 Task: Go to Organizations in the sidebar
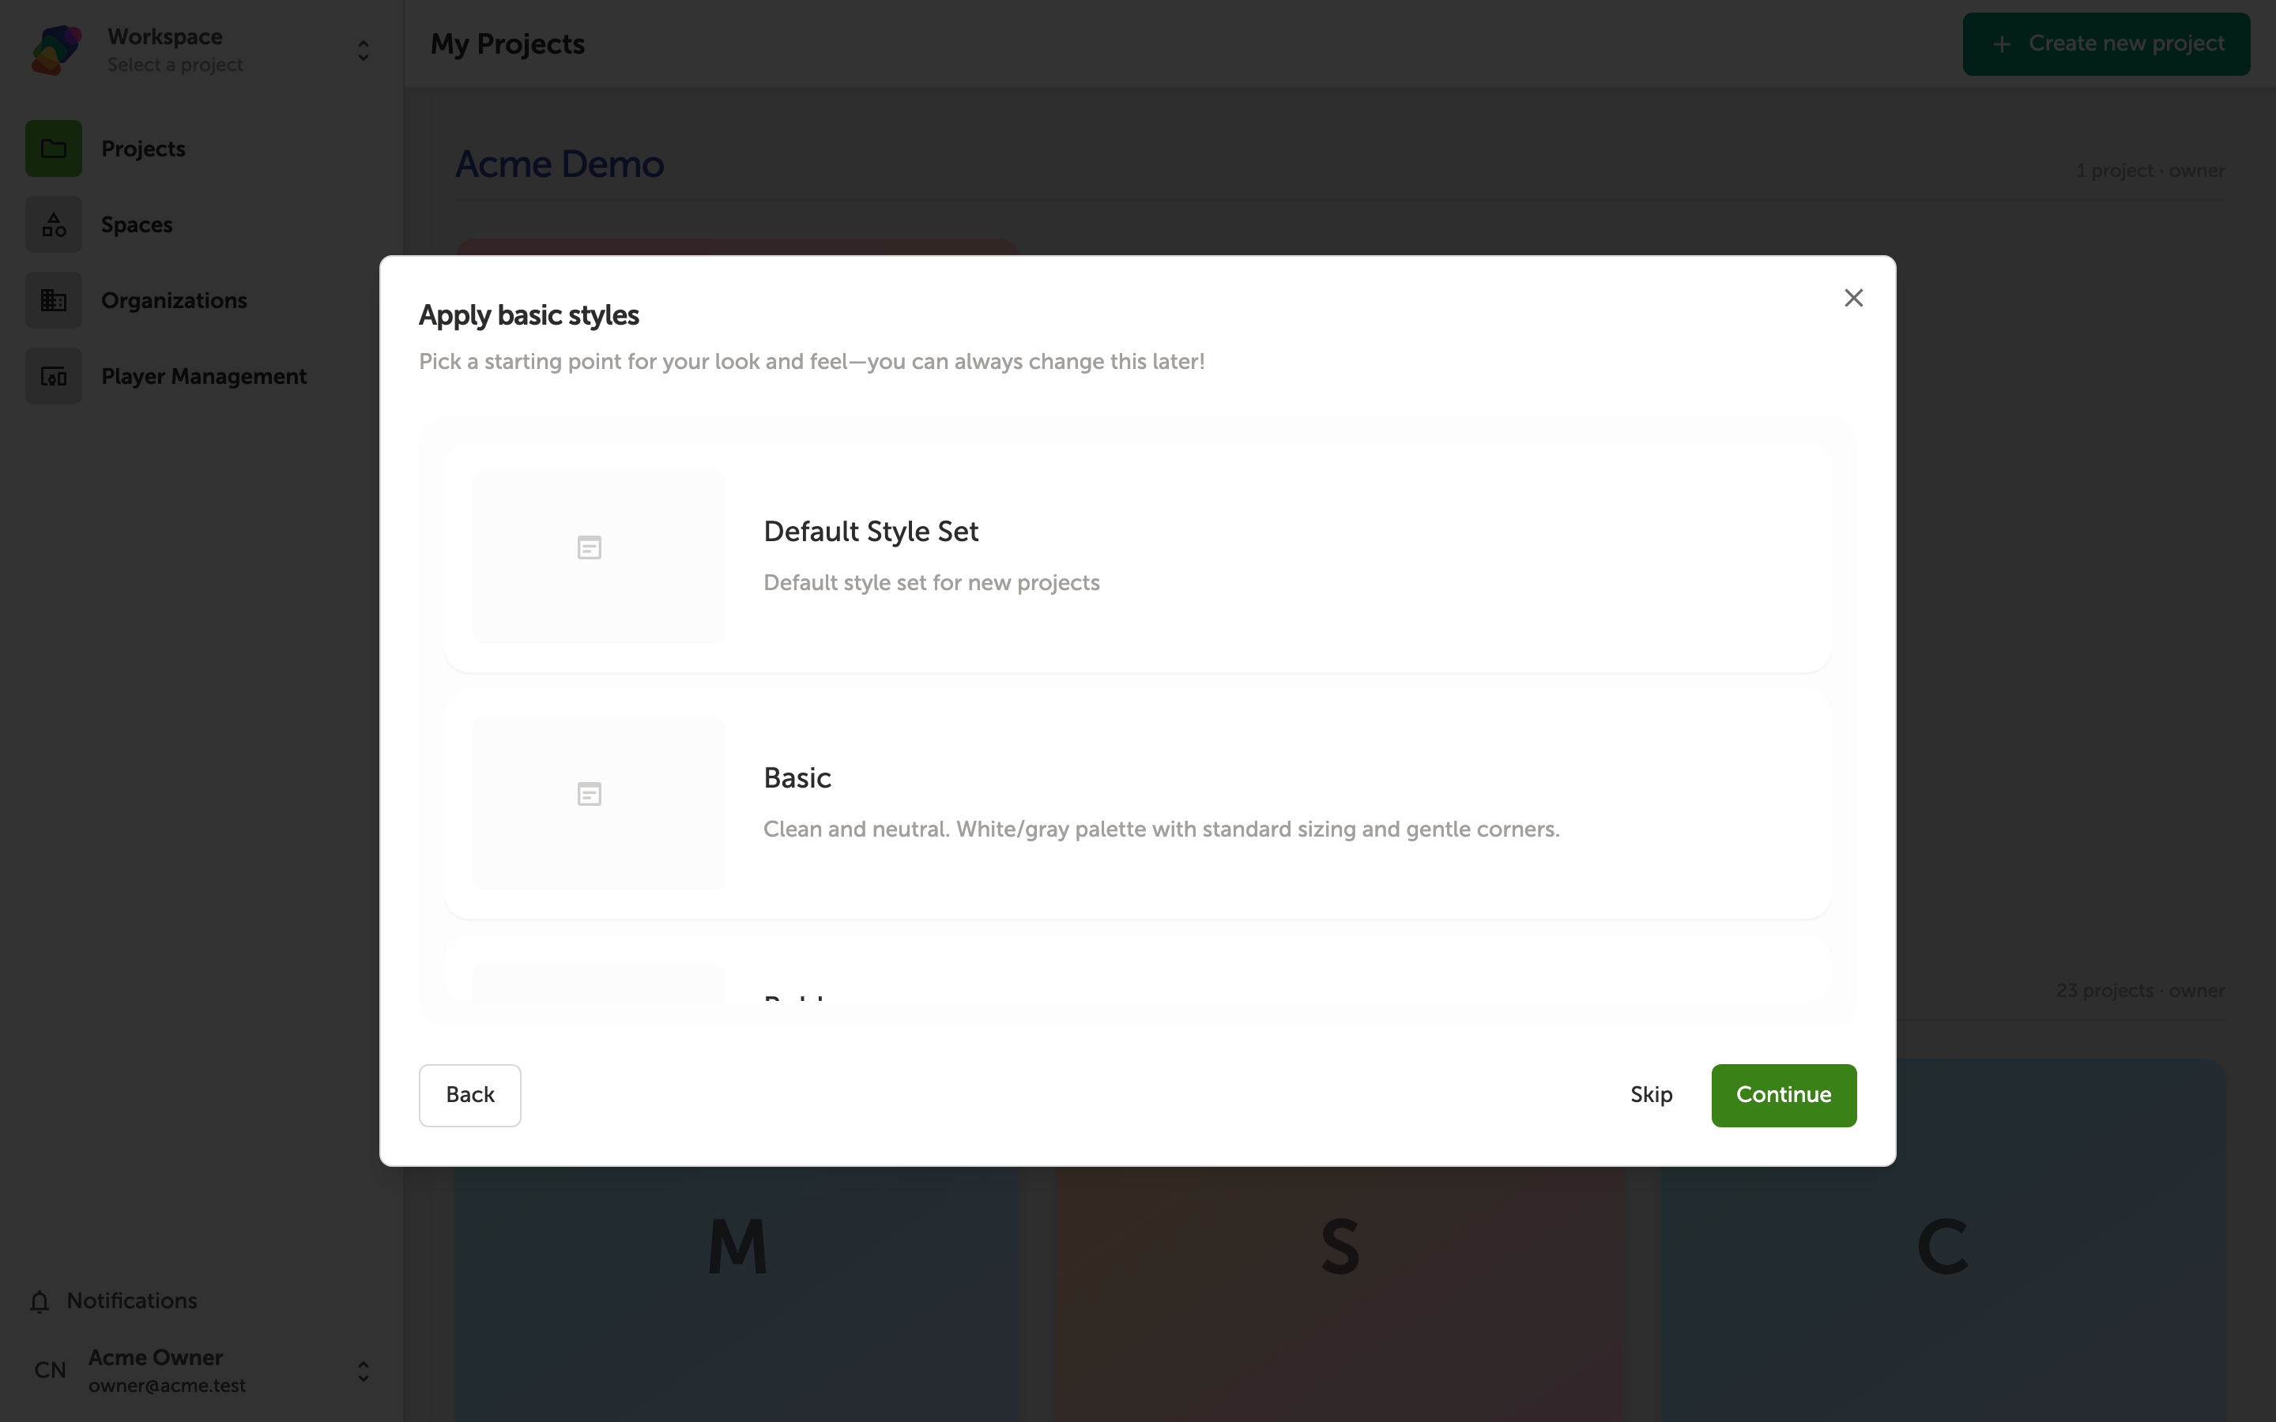[x=174, y=300]
